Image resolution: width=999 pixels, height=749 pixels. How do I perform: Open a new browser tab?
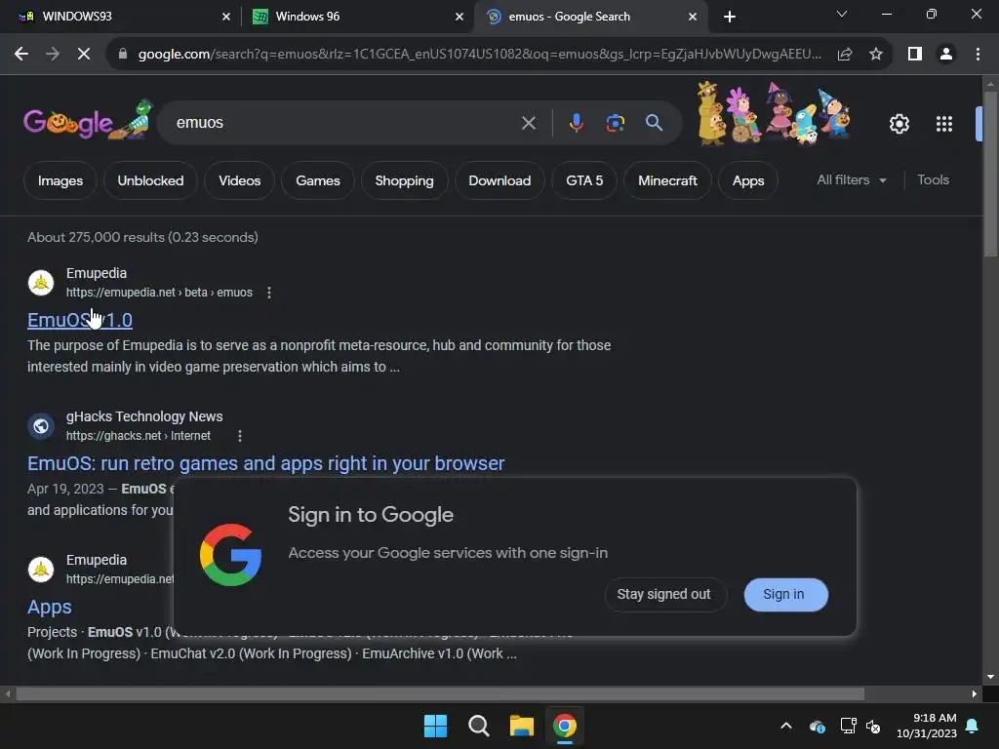click(730, 17)
